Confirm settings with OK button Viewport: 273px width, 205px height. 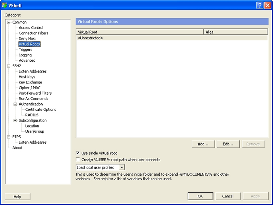[x=200, y=196]
